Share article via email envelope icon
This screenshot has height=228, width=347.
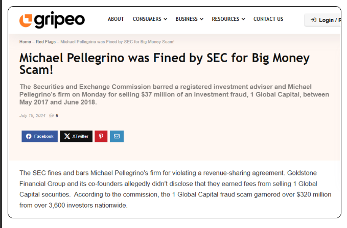click(x=117, y=136)
